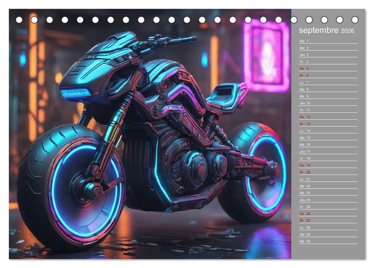Click the red engine hub cap
374x268 pixels.
click(201, 169)
